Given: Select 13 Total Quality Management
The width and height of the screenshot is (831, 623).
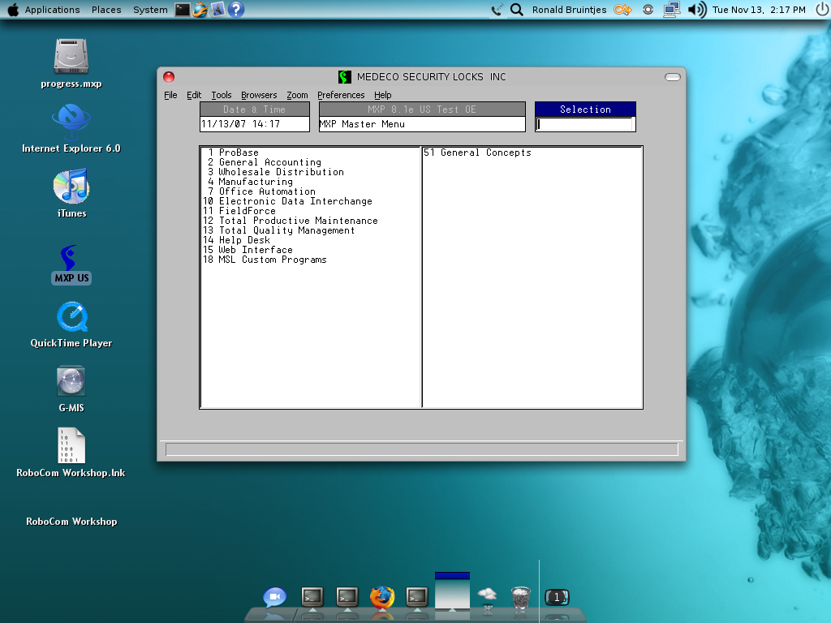Looking at the screenshot, I should [279, 230].
